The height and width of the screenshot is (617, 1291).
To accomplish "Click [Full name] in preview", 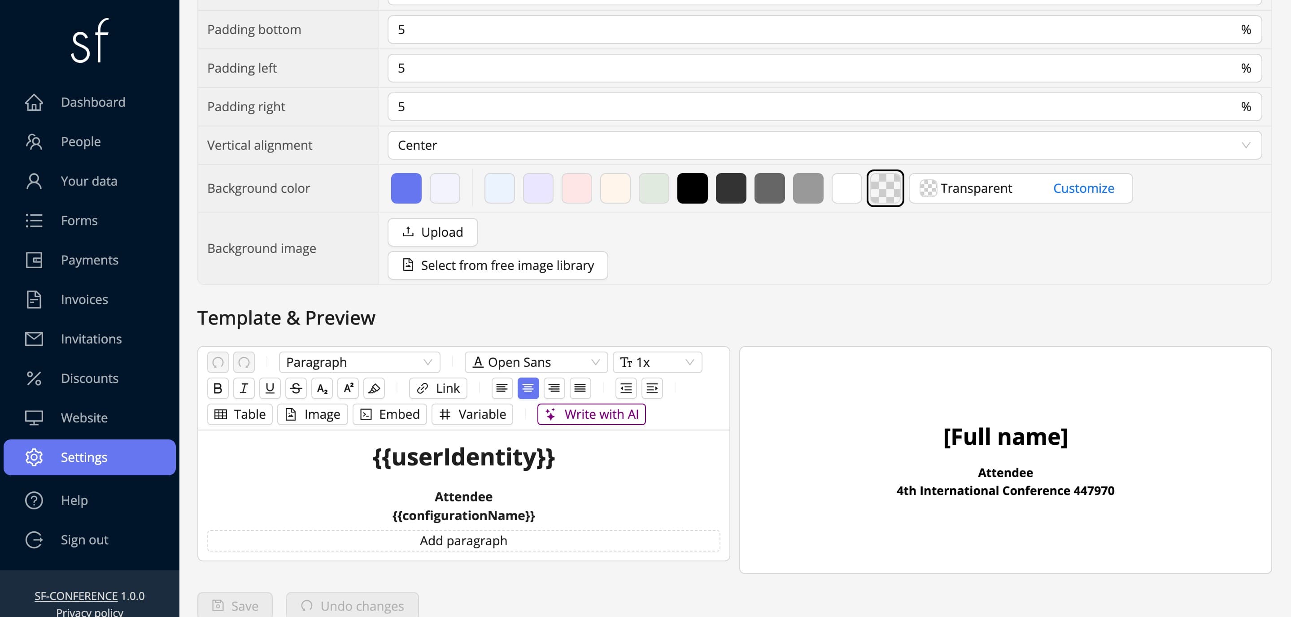I will 1005,437.
